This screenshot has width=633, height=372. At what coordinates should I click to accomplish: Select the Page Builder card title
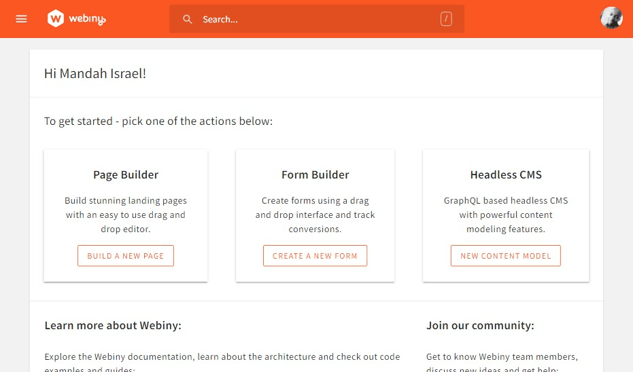[x=126, y=174]
